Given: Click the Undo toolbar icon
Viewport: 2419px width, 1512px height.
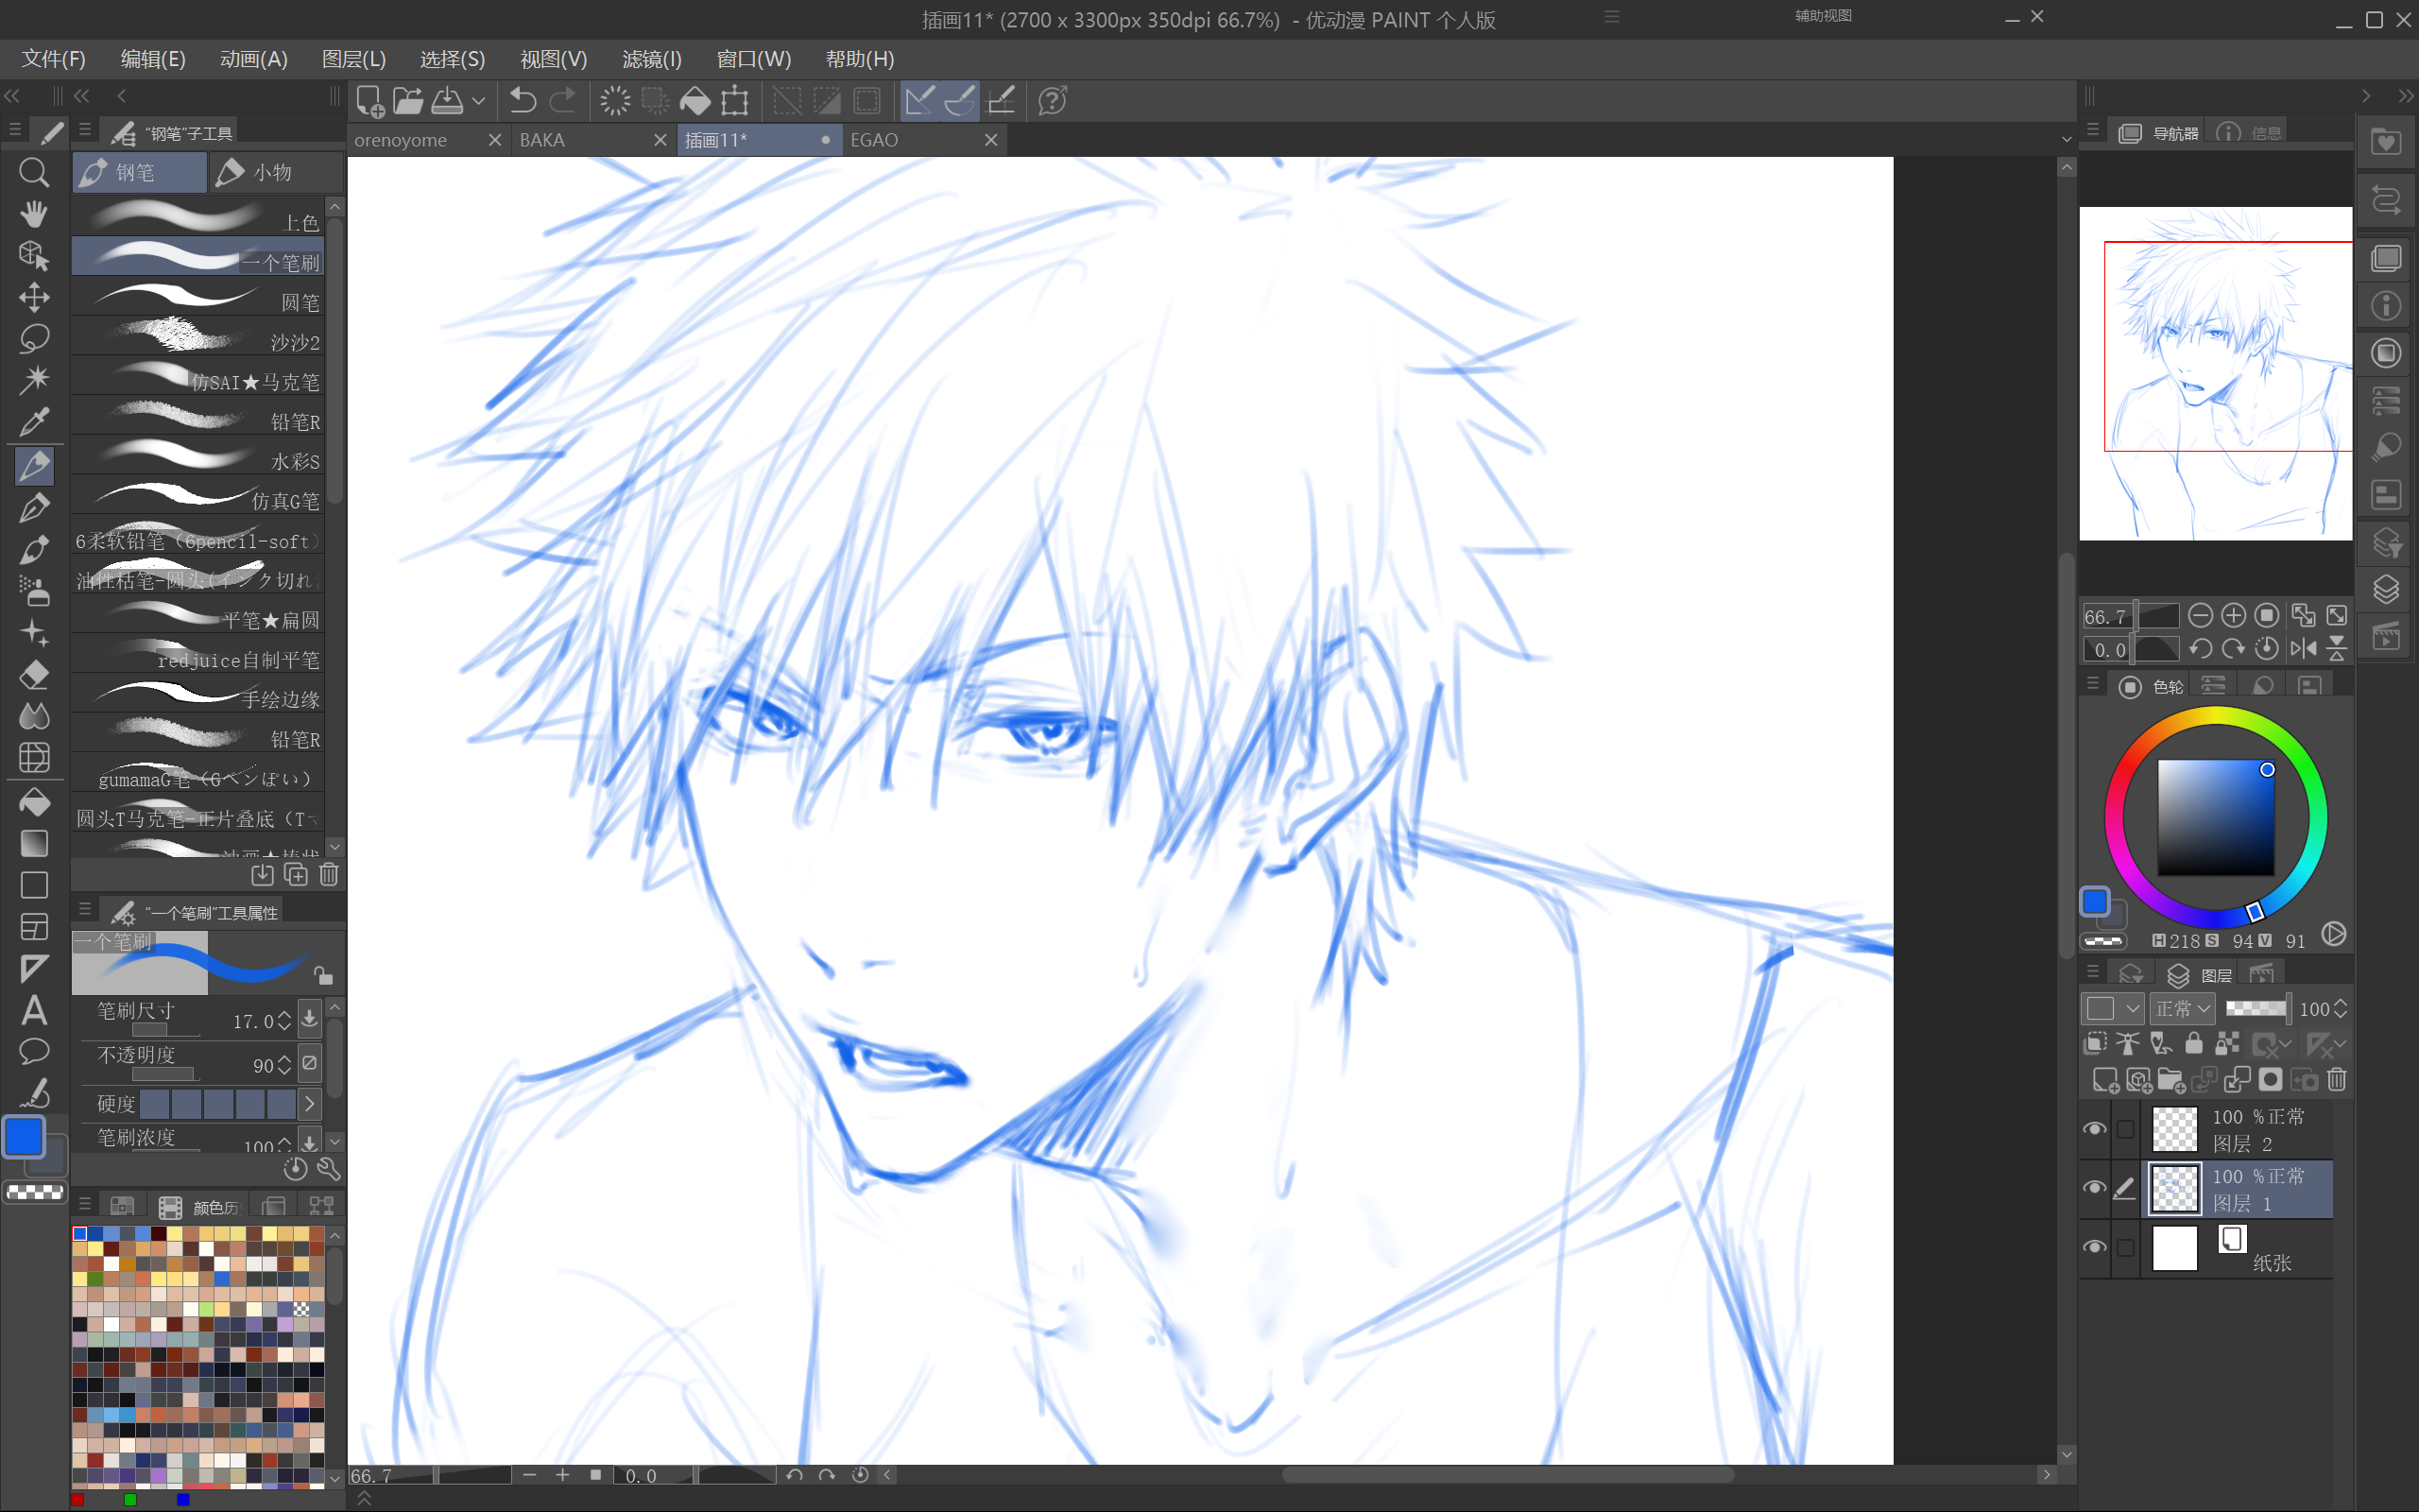Looking at the screenshot, I should 523,101.
